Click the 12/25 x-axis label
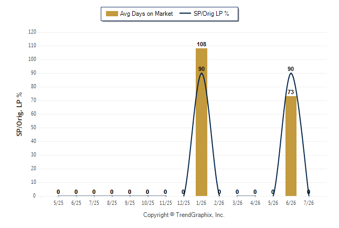339x228 pixels. [184, 203]
